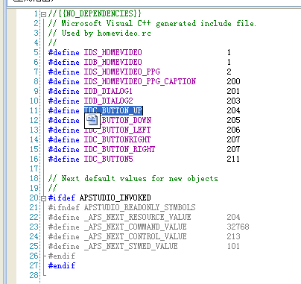
Task: Click the value 204 on line 22
Action: click(233, 217)
